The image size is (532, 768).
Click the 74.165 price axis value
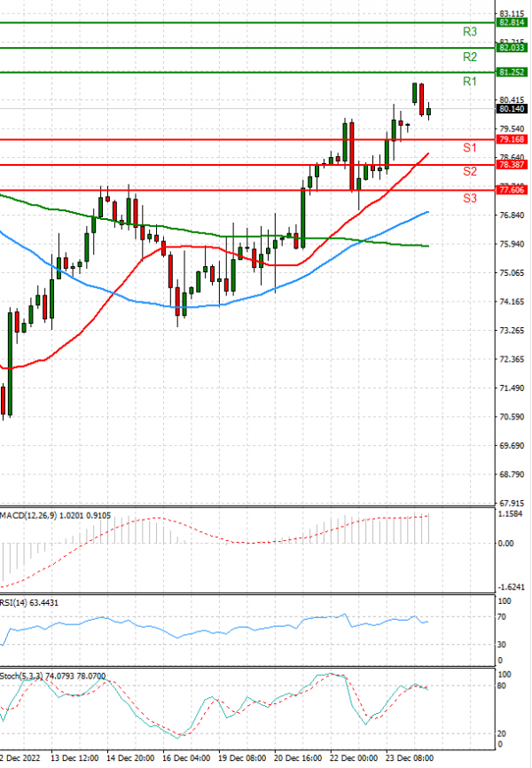512,302
